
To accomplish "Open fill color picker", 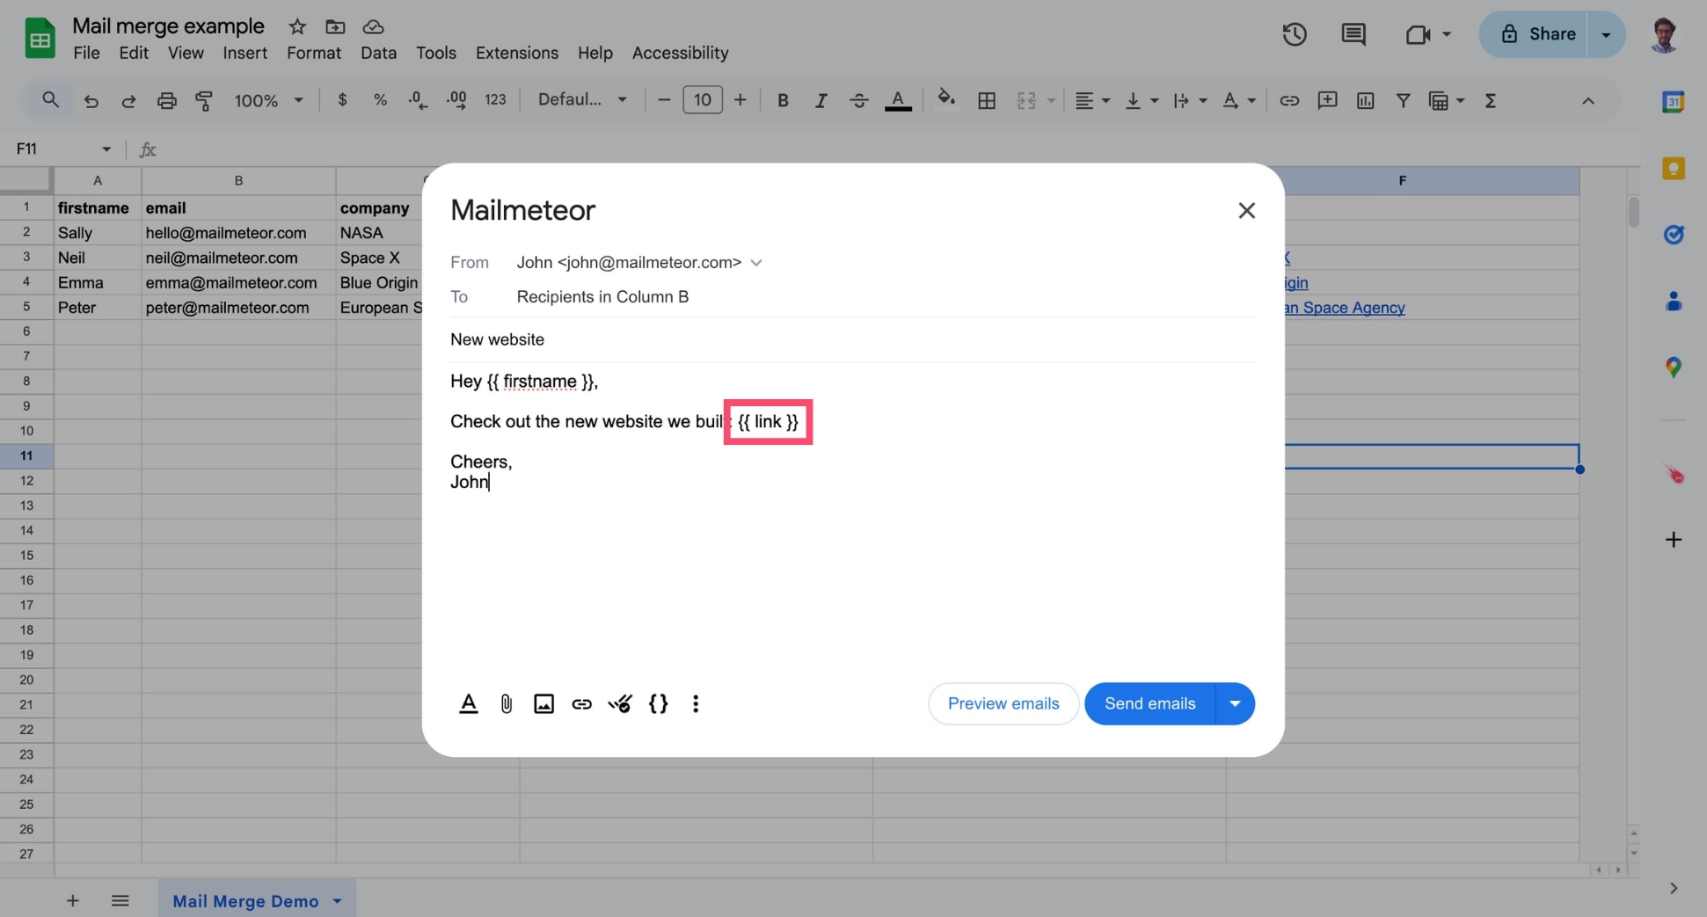I will pyautogui.click(x=946, y=99).
